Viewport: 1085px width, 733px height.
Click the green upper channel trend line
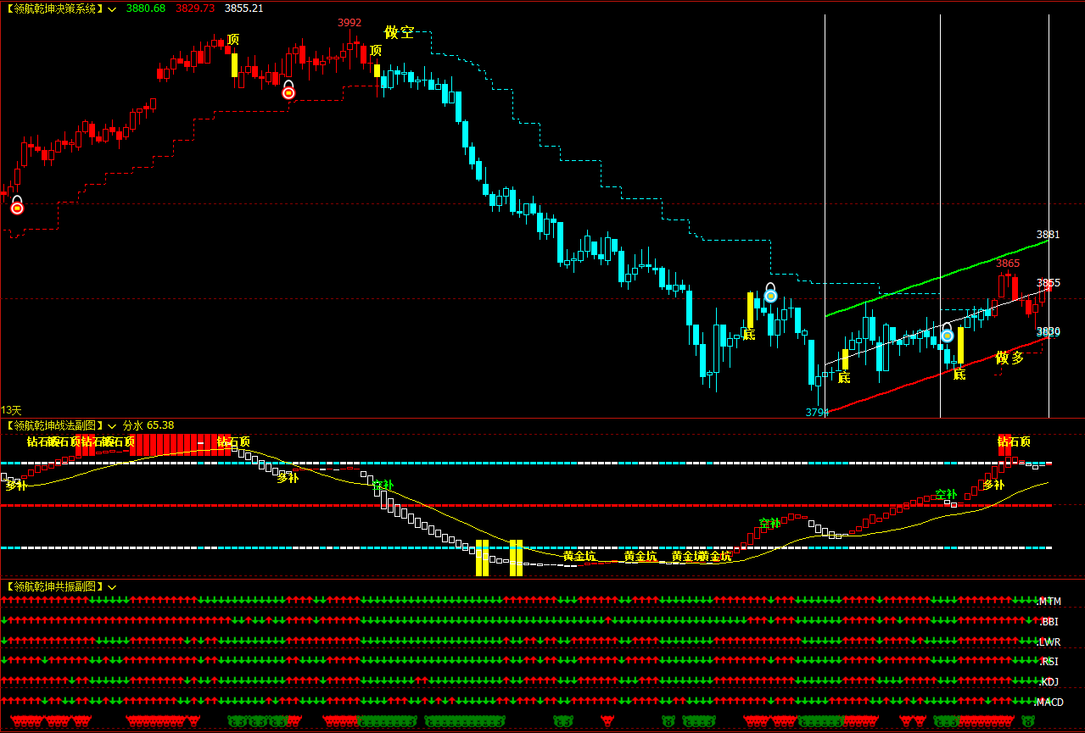coord(937,278)
